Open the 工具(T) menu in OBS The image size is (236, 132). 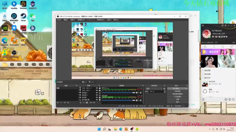coord(109,20)
